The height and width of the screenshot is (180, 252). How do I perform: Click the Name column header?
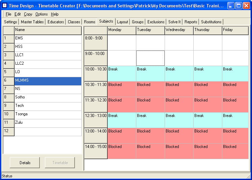(x=48, y=30)
